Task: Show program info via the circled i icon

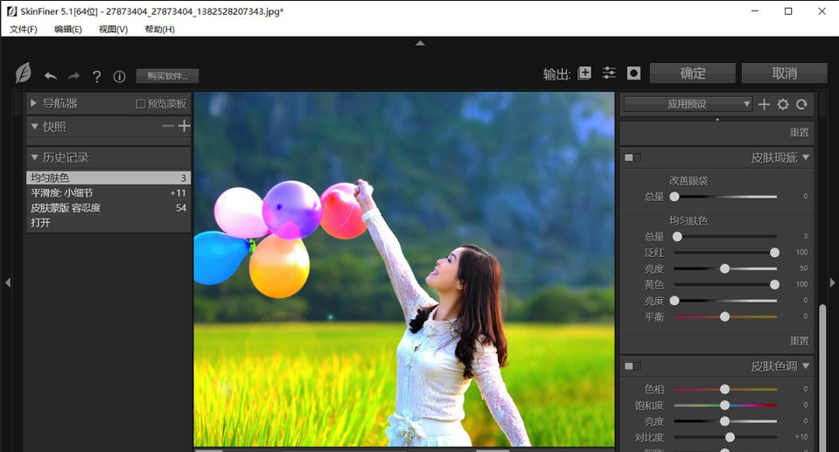Action: [x=119, y=76]
